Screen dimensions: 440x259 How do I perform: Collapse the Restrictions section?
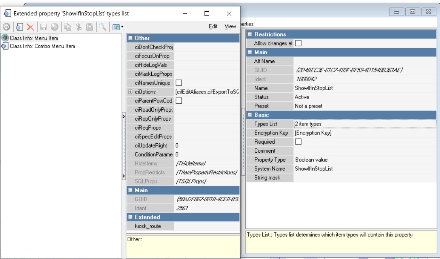pos(249,34)
